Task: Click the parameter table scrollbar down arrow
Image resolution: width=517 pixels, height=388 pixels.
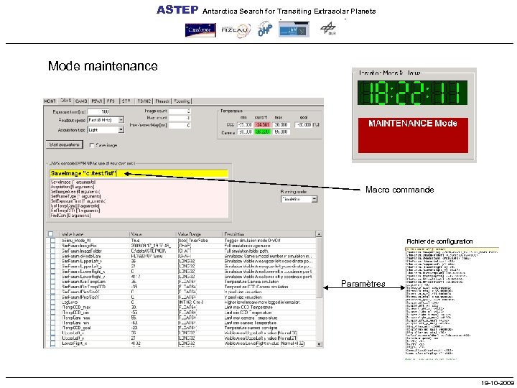Action: (319, 344)
